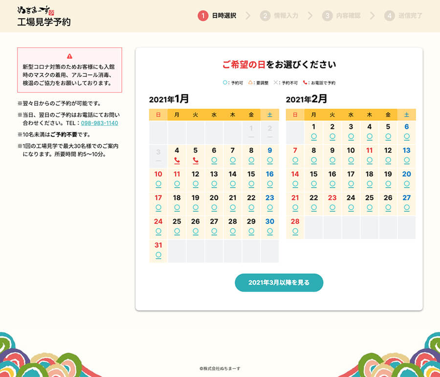The width and height of the screenshot is (440, 377).
Task: Jump to step 4 送信完了
Action: click(x=403, y=16)
